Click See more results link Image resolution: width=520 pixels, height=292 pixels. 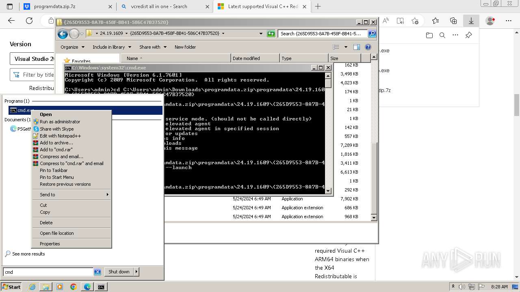pyautogui.click(x=28, y=254)
